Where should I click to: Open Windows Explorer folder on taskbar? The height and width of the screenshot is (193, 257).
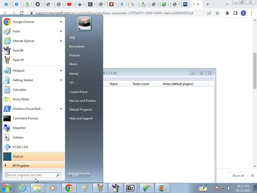37,188
